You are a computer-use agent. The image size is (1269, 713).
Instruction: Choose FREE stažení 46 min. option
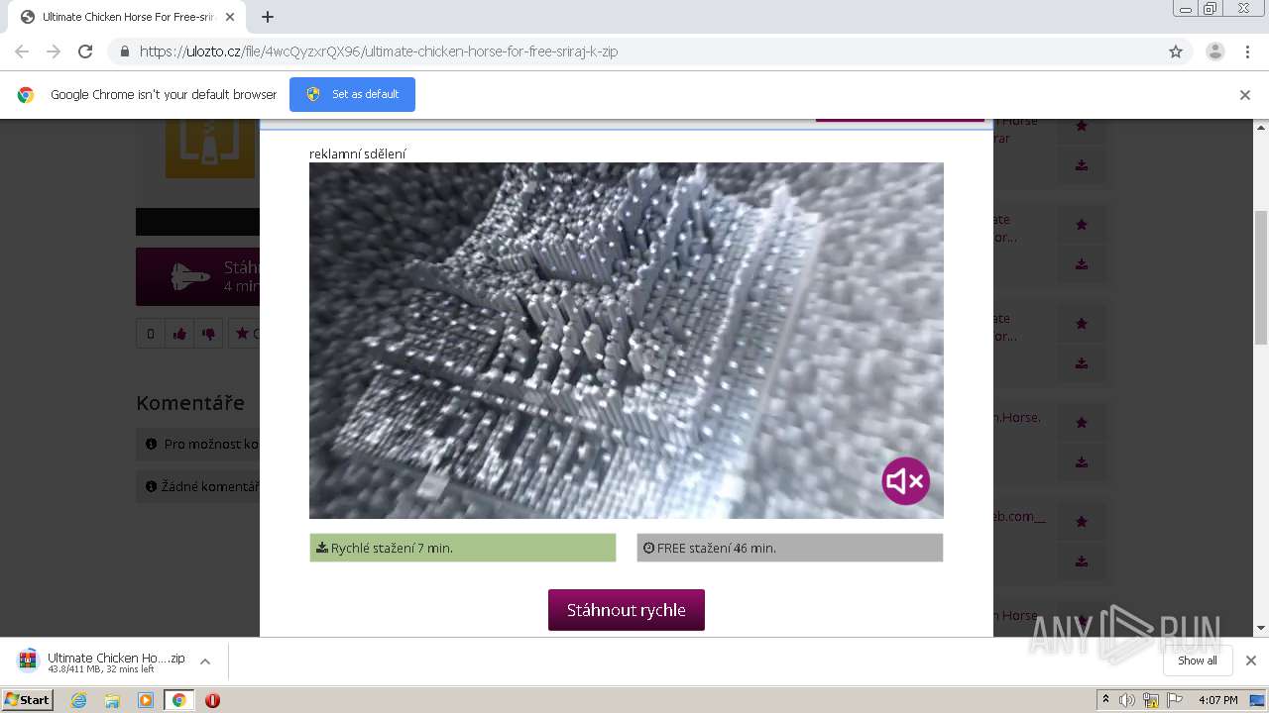[790, 548]
